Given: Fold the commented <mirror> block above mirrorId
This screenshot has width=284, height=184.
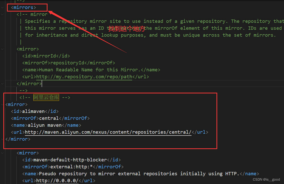Looking at the screenshot, I should (x=2, y=49).
